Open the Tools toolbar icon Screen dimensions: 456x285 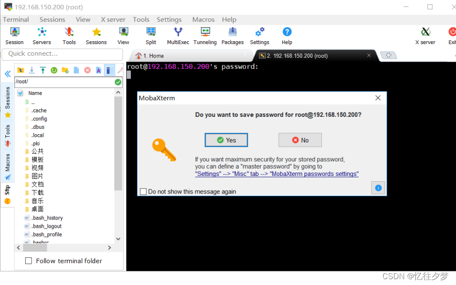point(69,36)
